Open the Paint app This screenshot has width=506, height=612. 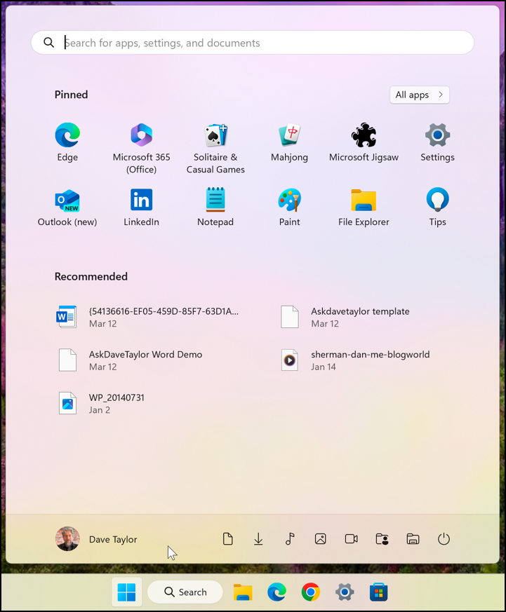click(289, 208)
